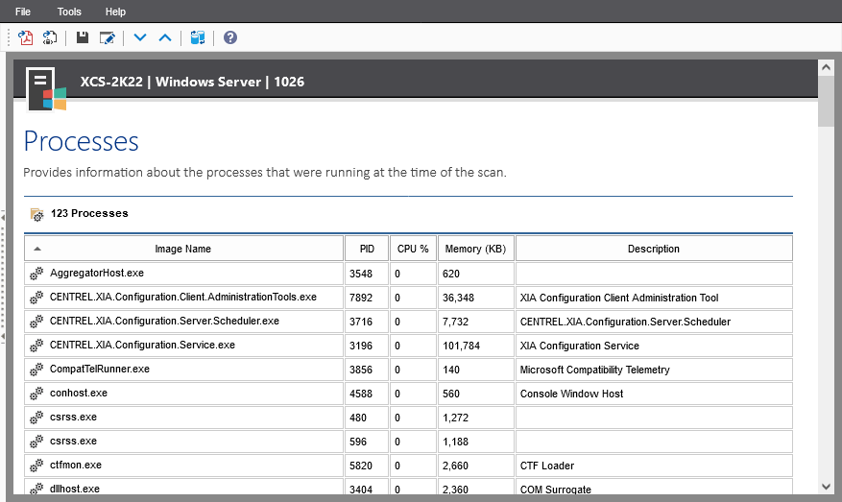This screenshot has width=842, height=502.
Task: Select CENTREL.XIA.Configuration.Server.Scheduler.exe name
Action: pos(164,321)
